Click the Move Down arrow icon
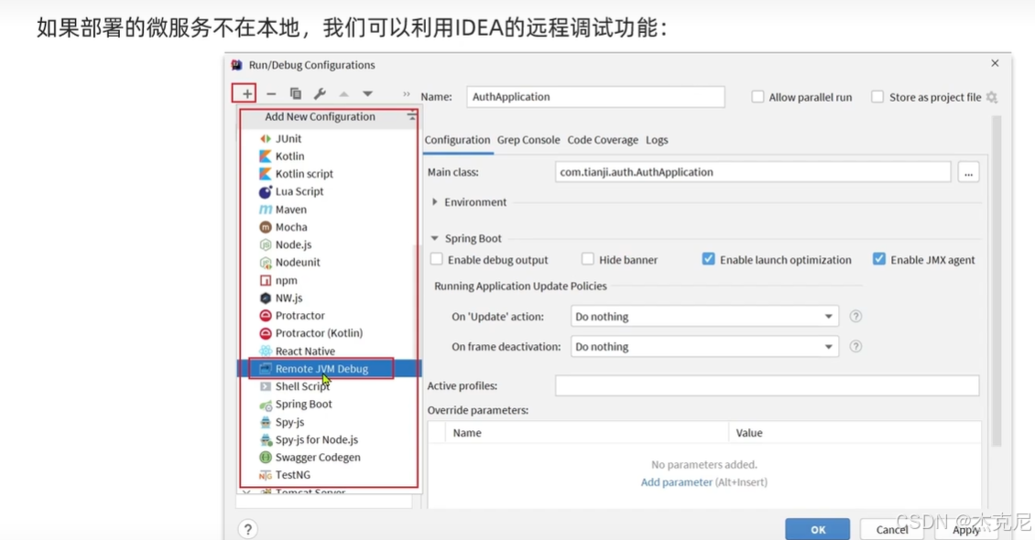 (x=367, y=93)
